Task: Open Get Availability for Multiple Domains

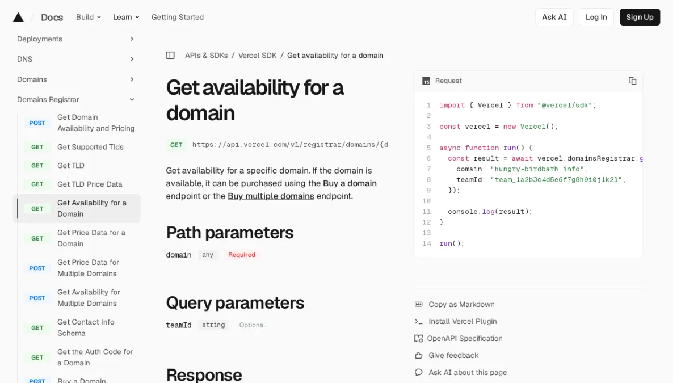Action: (x=89, y=298)
